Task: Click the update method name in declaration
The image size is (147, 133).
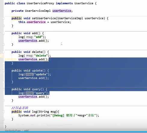Action: pyautogui.click(x=37, y=70)
